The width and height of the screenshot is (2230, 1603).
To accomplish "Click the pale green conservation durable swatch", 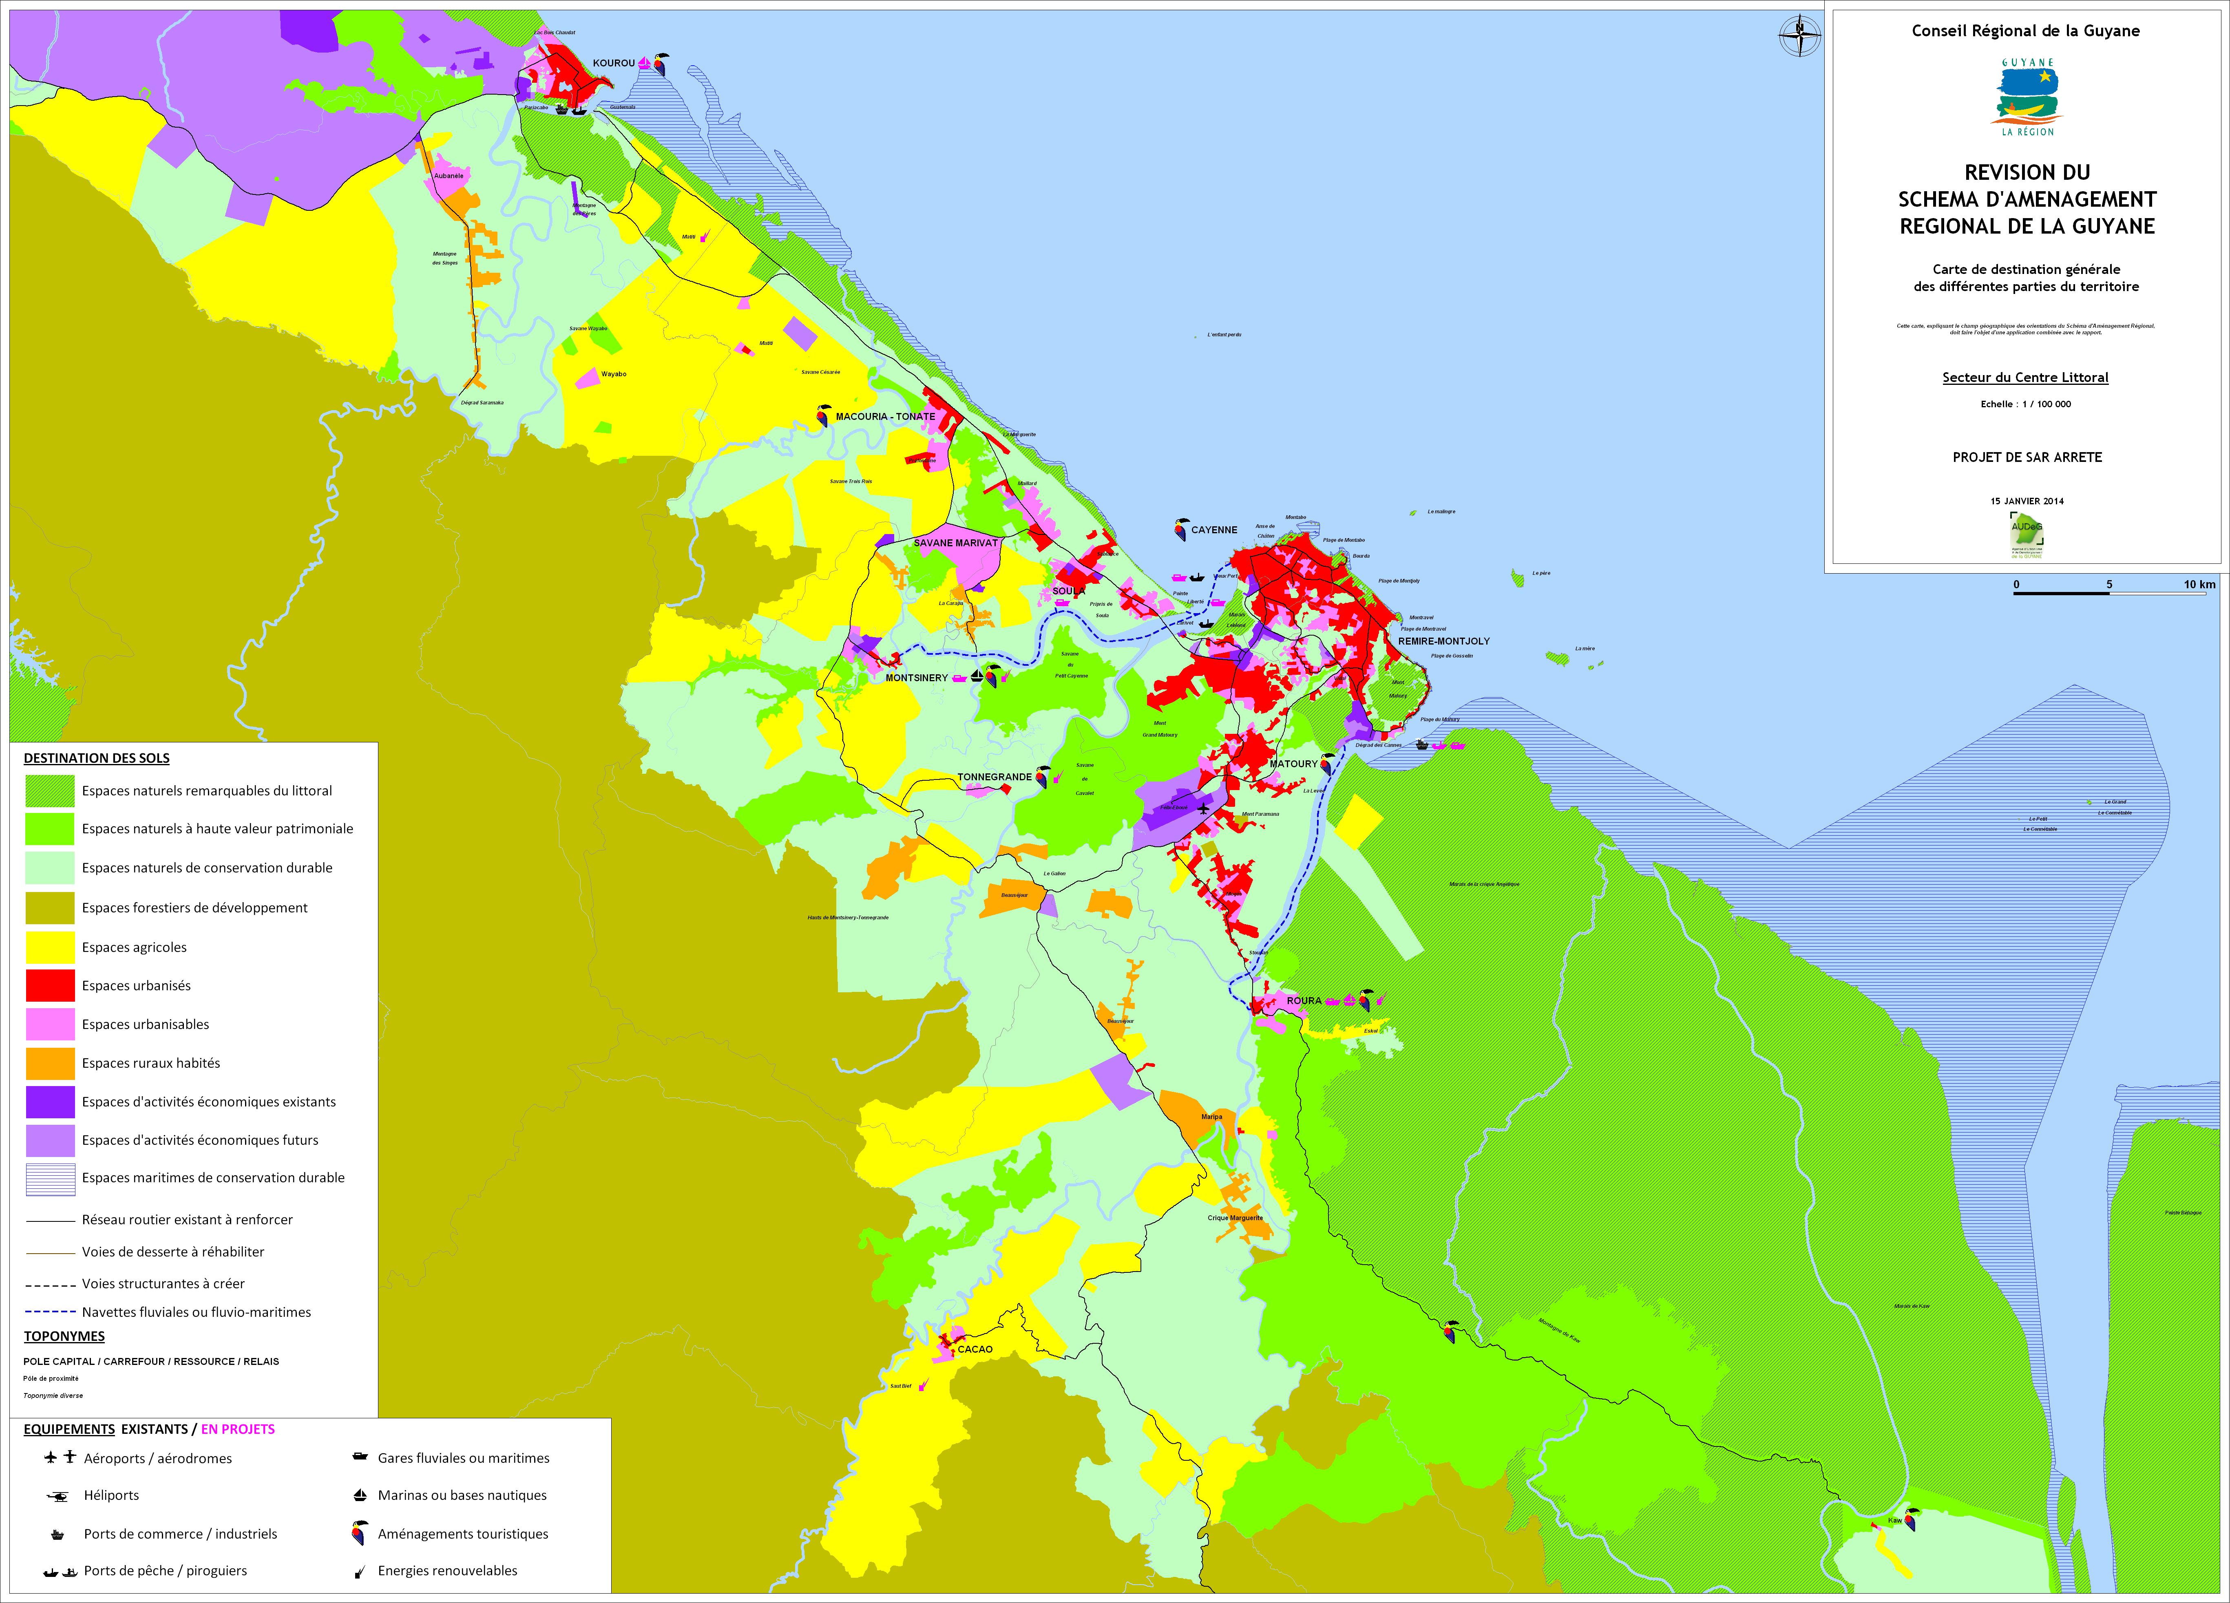I will point(50,868).
